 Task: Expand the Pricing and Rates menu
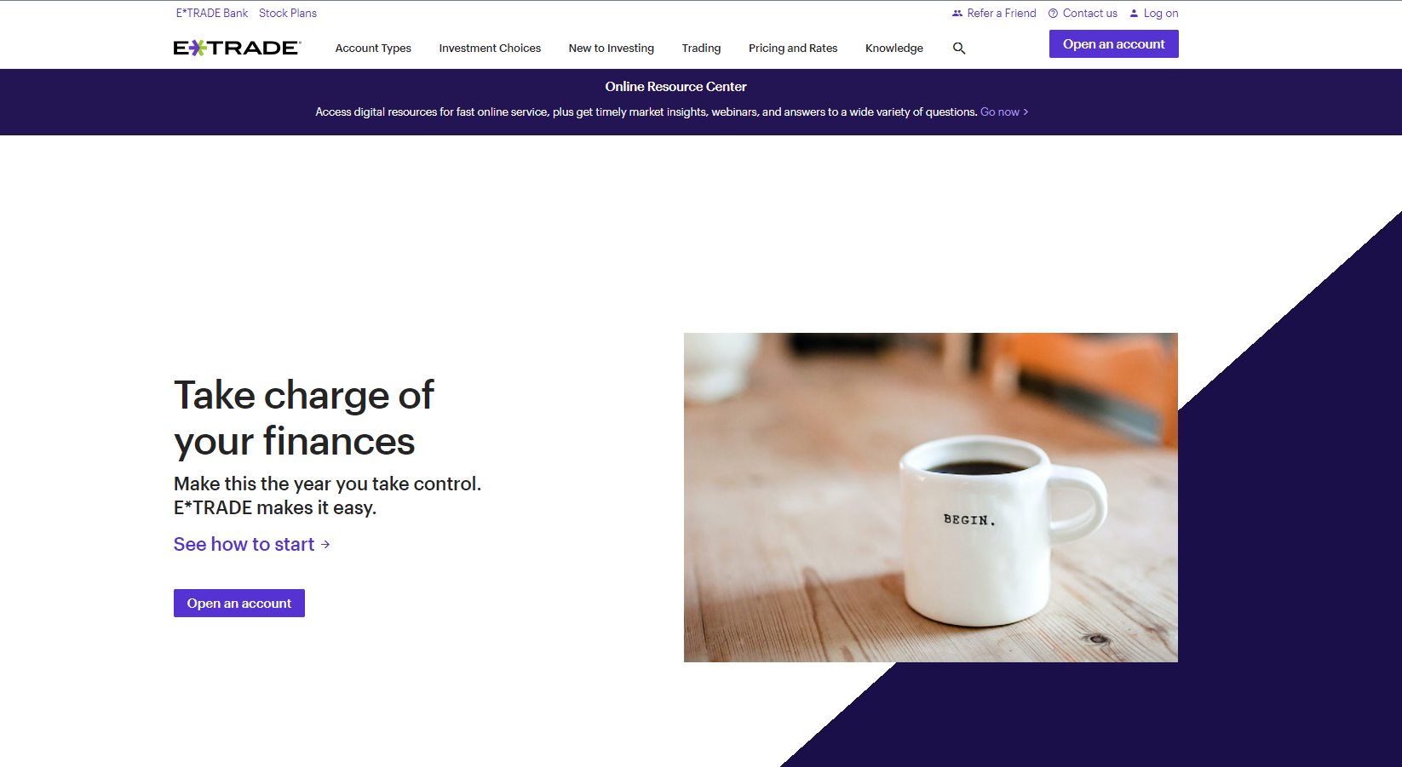793,49
